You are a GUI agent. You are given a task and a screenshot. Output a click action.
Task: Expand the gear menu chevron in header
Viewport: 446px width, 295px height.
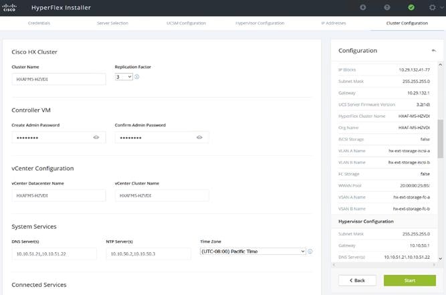(x=441, y=7)
